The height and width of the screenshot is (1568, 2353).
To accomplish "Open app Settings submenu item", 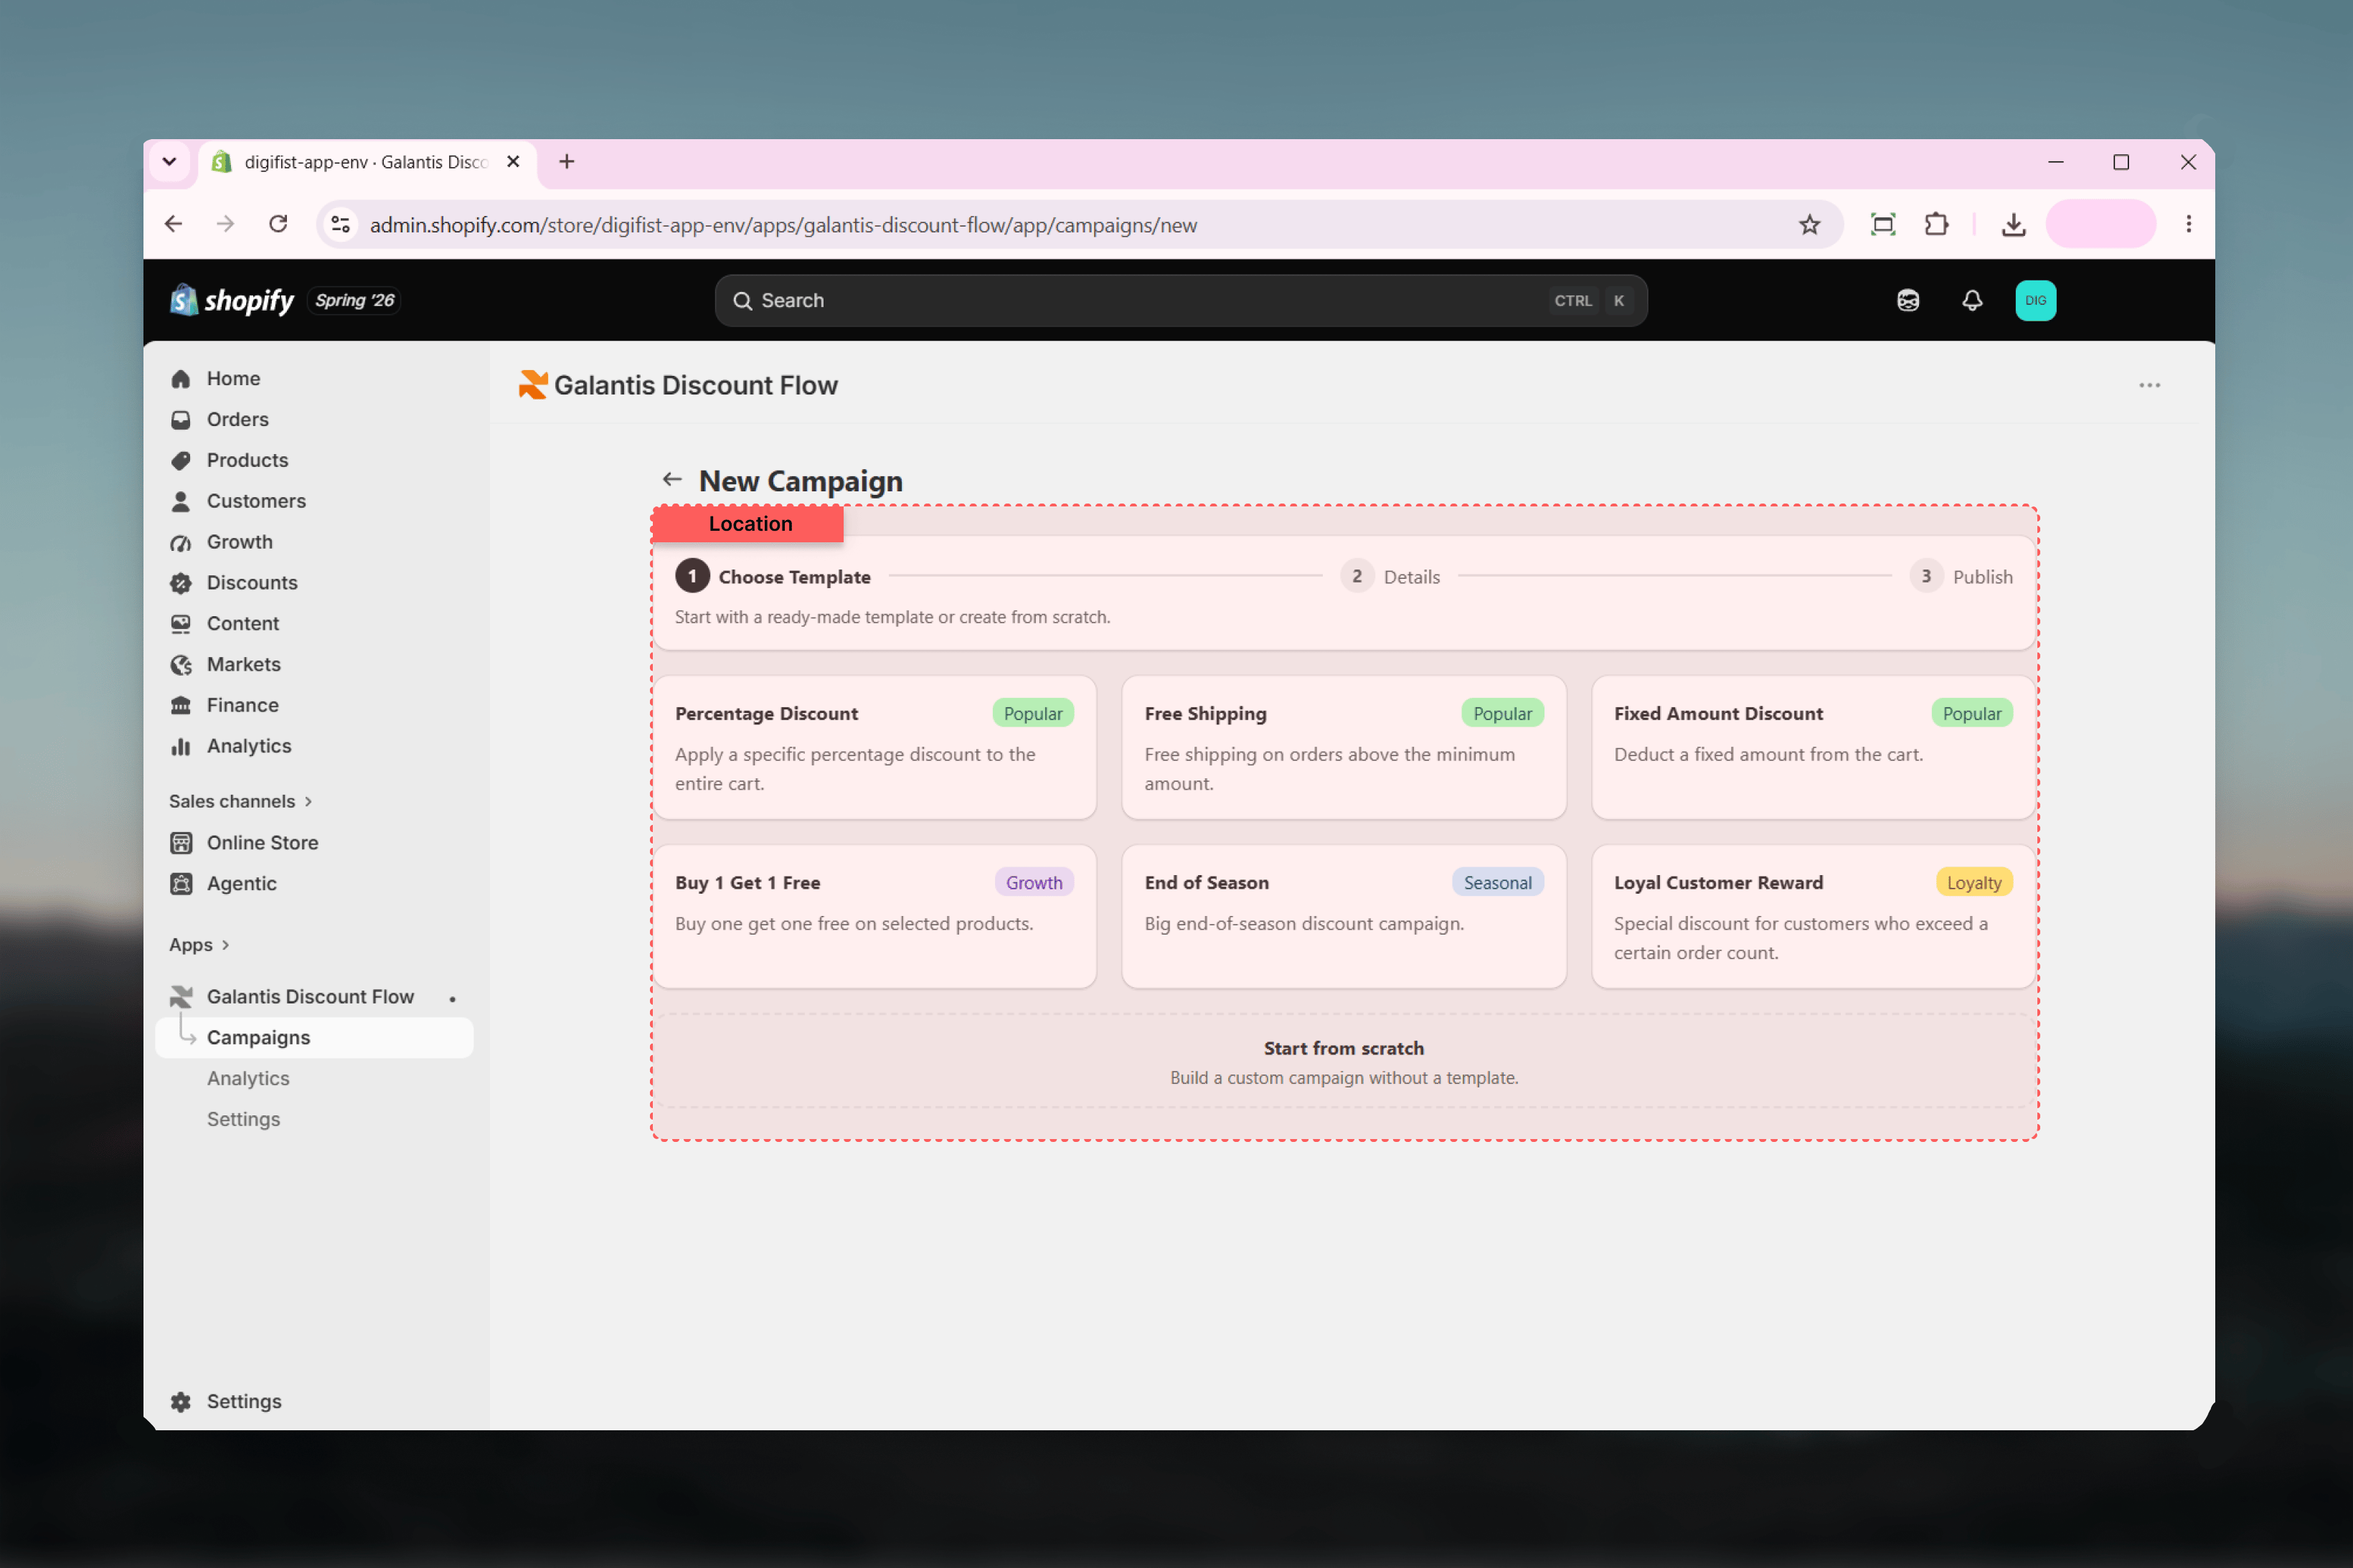I will (243, 1120).
